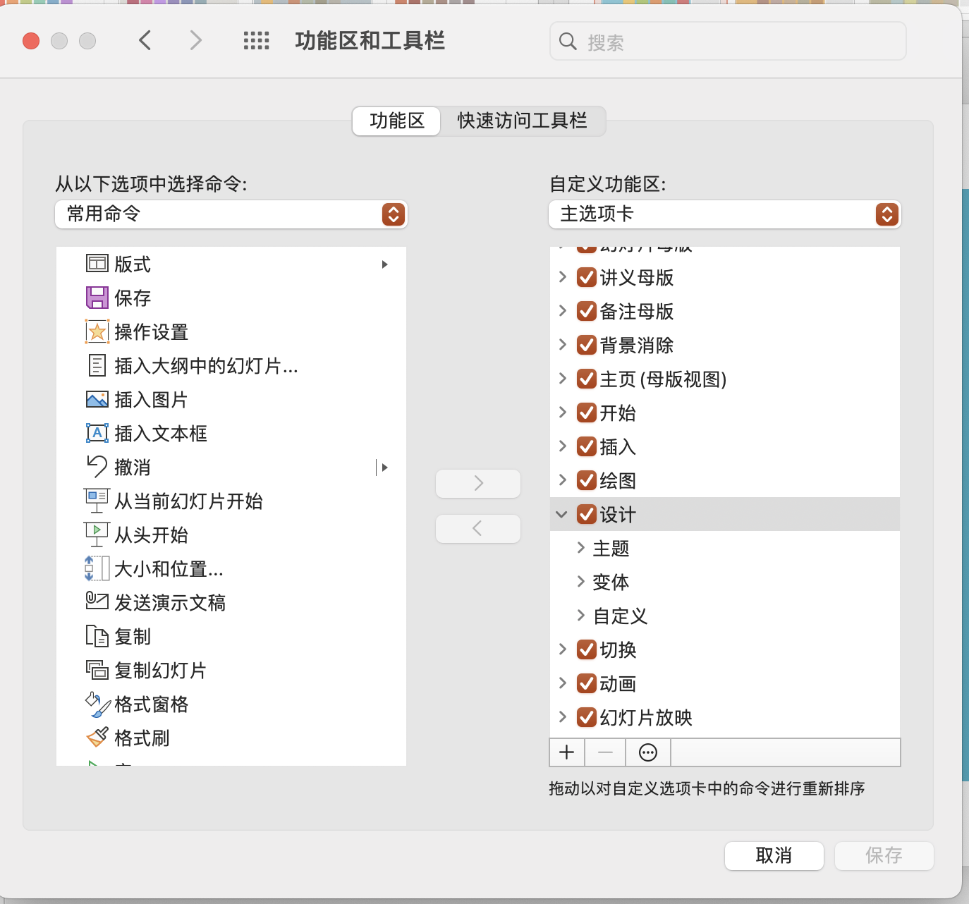The image size is (969, 904).
Task: Click the 格式窗格 format pane icon
Action: pos(97,704)
